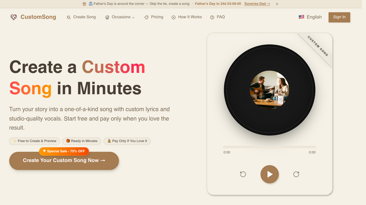366x205 pixels.
Task: Click the sparkle icon beside Create Song
Action: (68, 17)
